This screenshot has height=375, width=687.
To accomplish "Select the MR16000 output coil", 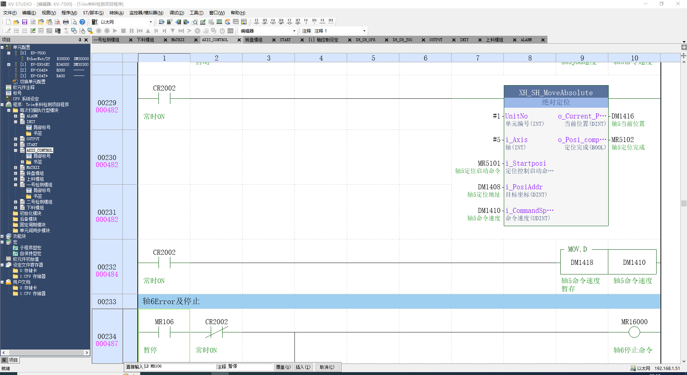I will 634,333.
